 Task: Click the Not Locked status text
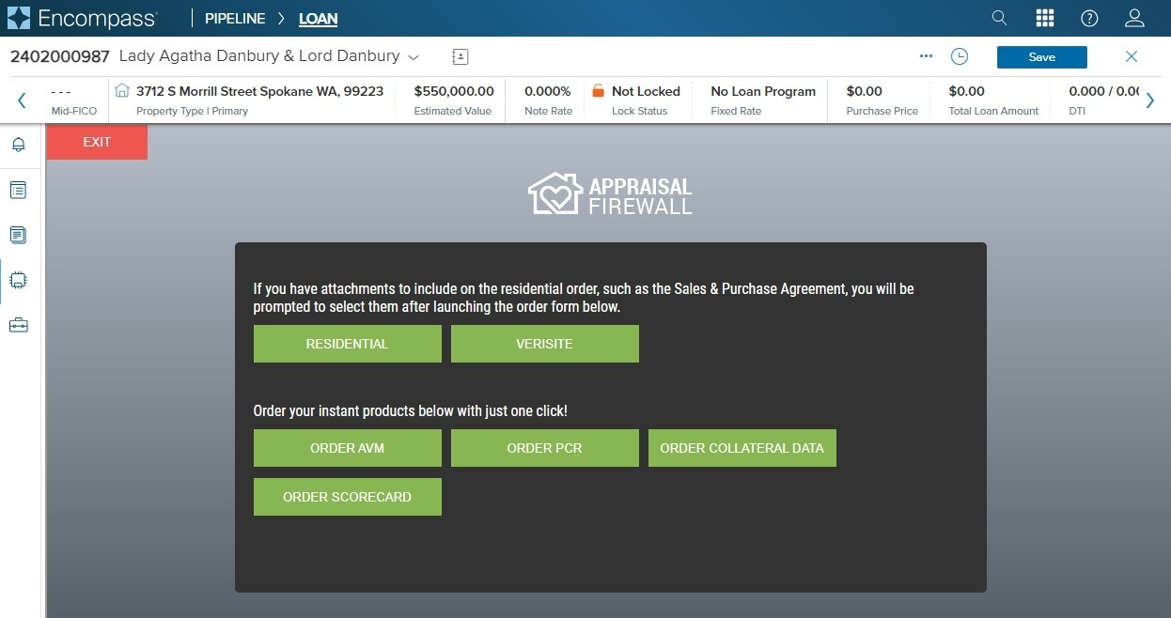point(646,91)
